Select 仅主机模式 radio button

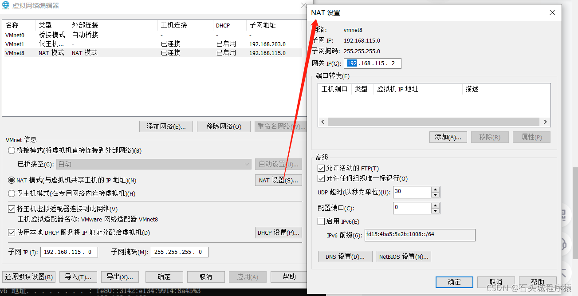(12, 193)
